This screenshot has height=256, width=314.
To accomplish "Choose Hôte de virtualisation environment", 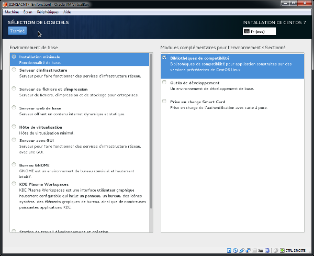I will pyautogui.click(x=14, y=127).
